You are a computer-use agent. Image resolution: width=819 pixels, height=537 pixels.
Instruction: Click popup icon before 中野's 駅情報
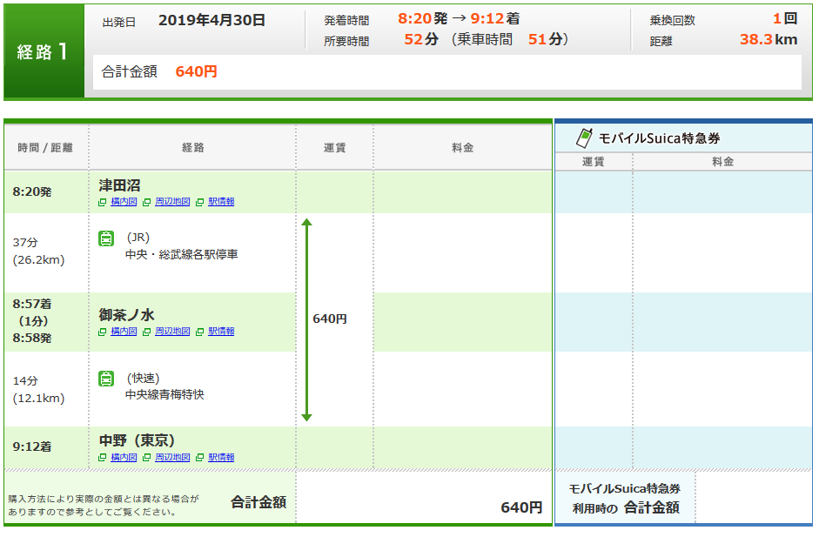[x=200, y=458]
